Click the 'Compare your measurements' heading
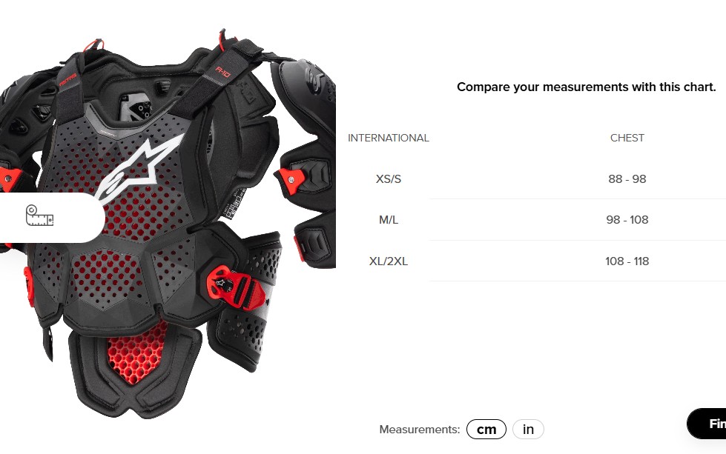Image resolution: width=726 pixels, height=454 pixels. [586, 87]
